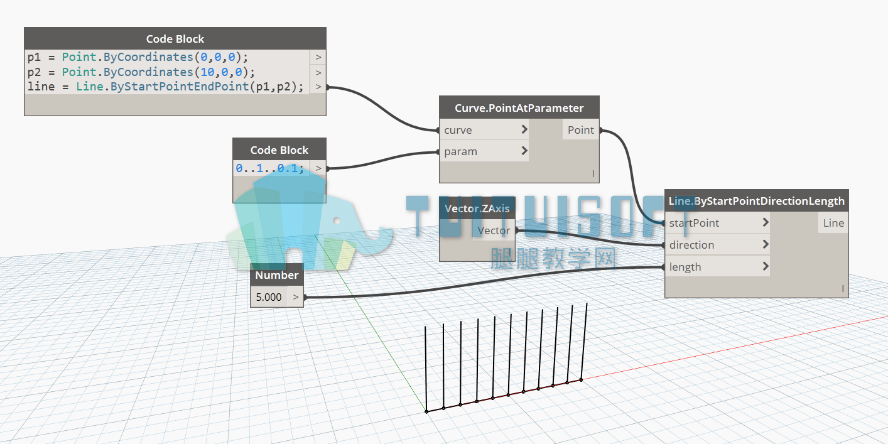
Task: Click the 'Vector' output port
Action: coord(494,230)
